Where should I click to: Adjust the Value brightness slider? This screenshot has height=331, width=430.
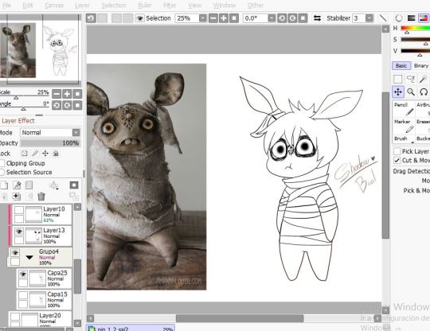416,51
